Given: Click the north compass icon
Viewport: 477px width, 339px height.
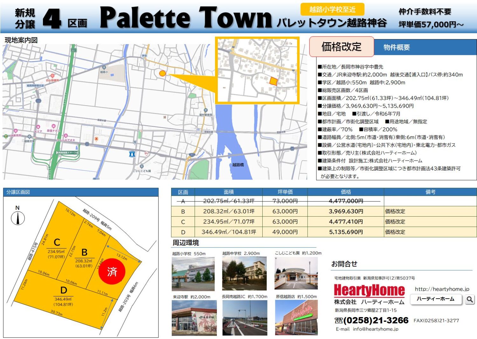Looking at the screenshot, I should pyautogui.click(x=18, y=218).
